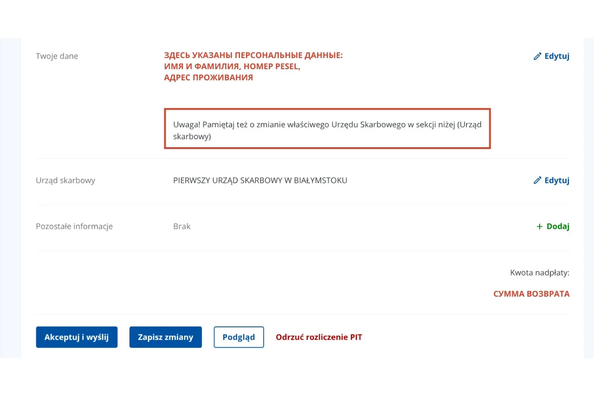Click Odrzuć rozliczenie PIT link
The image size is (594, 396).
click(x=319, y=337)
